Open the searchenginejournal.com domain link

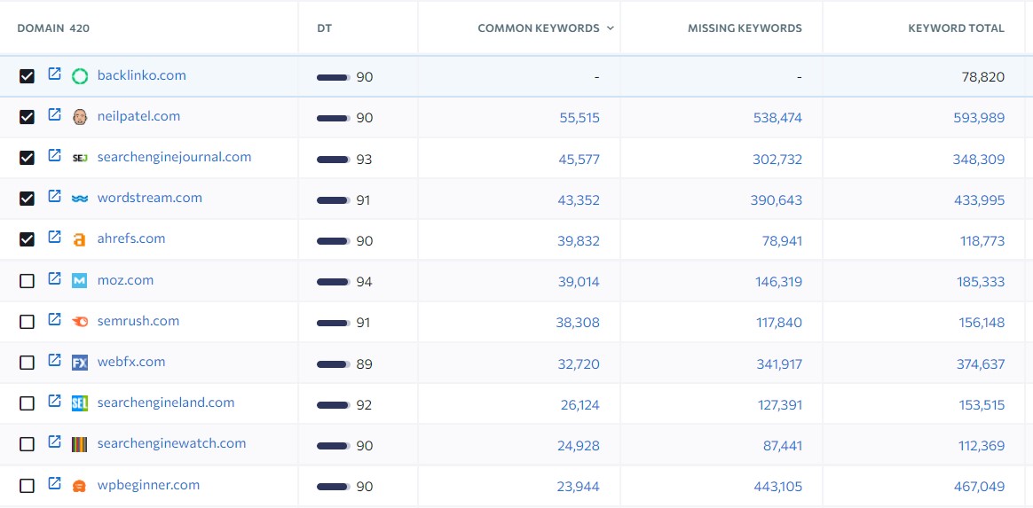tap(174, 157)
